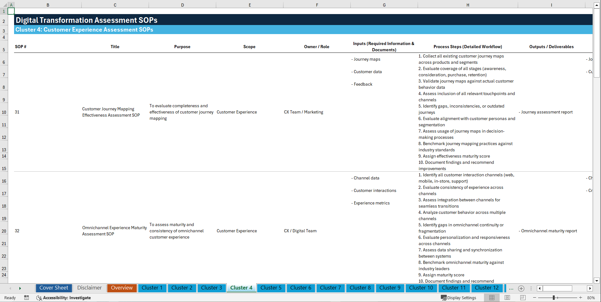Click the 80% zoom level indicator
Viewport: 601px width, 302px height.
[592, 298]
